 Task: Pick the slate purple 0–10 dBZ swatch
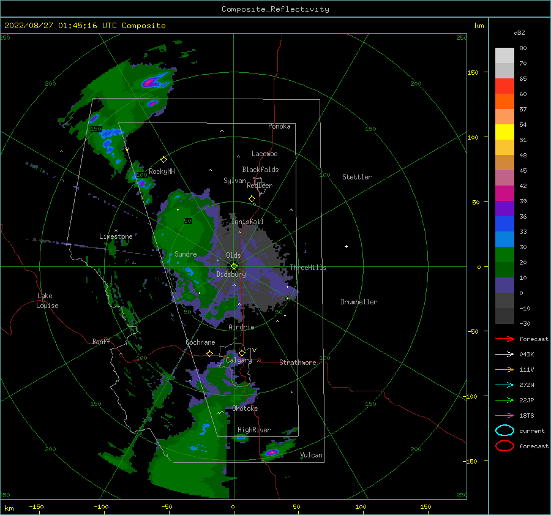504,285
